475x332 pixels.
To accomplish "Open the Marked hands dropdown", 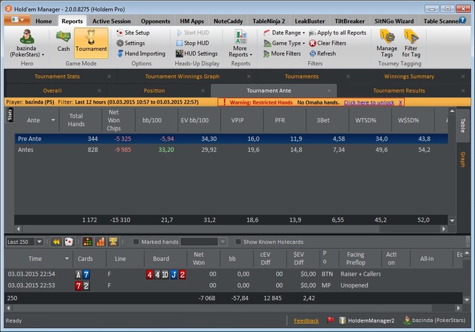I will point(223,242).
